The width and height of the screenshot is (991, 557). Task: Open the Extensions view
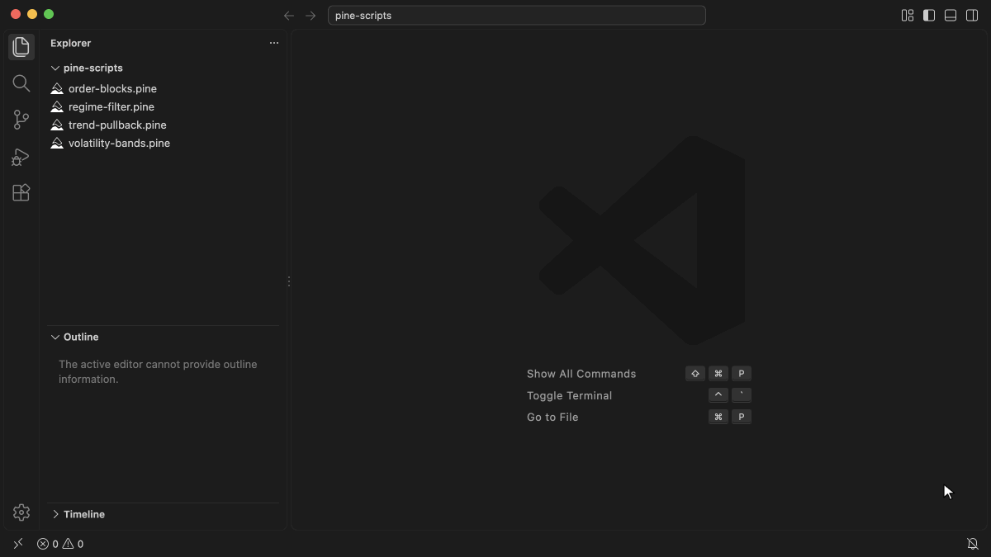(x=21, y=192)
